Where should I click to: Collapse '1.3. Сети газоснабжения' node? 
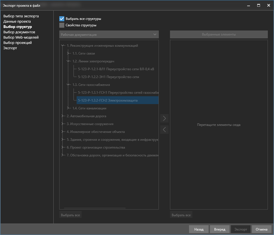[x=69, y=85]
